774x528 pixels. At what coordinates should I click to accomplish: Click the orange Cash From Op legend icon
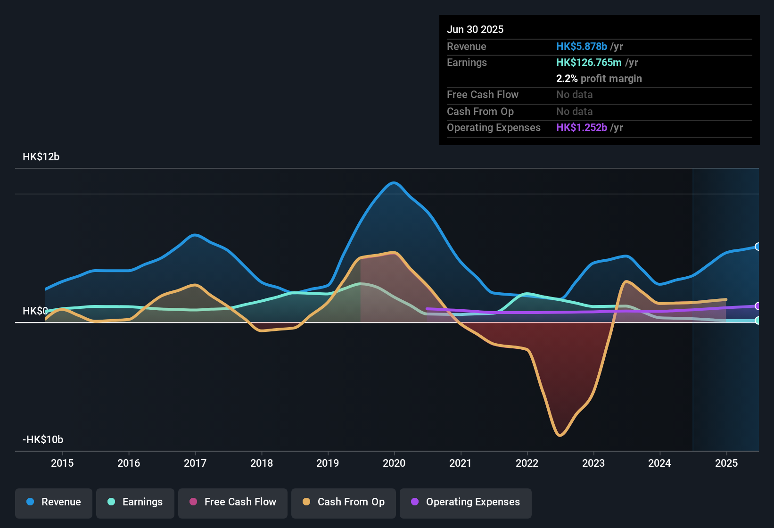click(306, 502)
